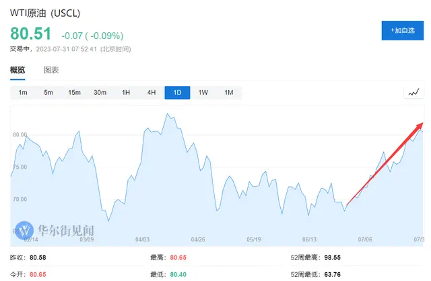Choose the 1M timeframe
The height and width of the screenshot is (281, 431).
click(229, 93)
